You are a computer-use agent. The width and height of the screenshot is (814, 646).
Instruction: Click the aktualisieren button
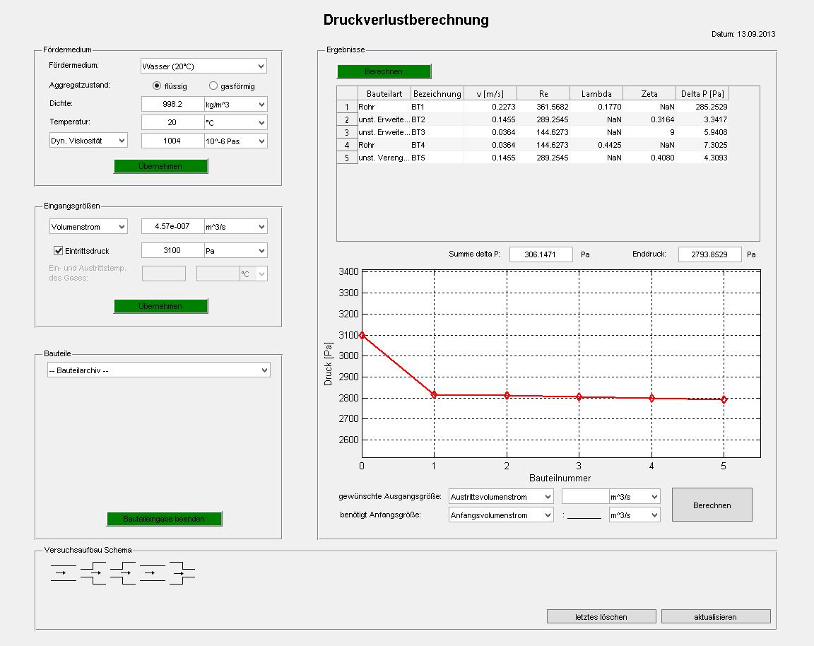click(x=715, y=616)
